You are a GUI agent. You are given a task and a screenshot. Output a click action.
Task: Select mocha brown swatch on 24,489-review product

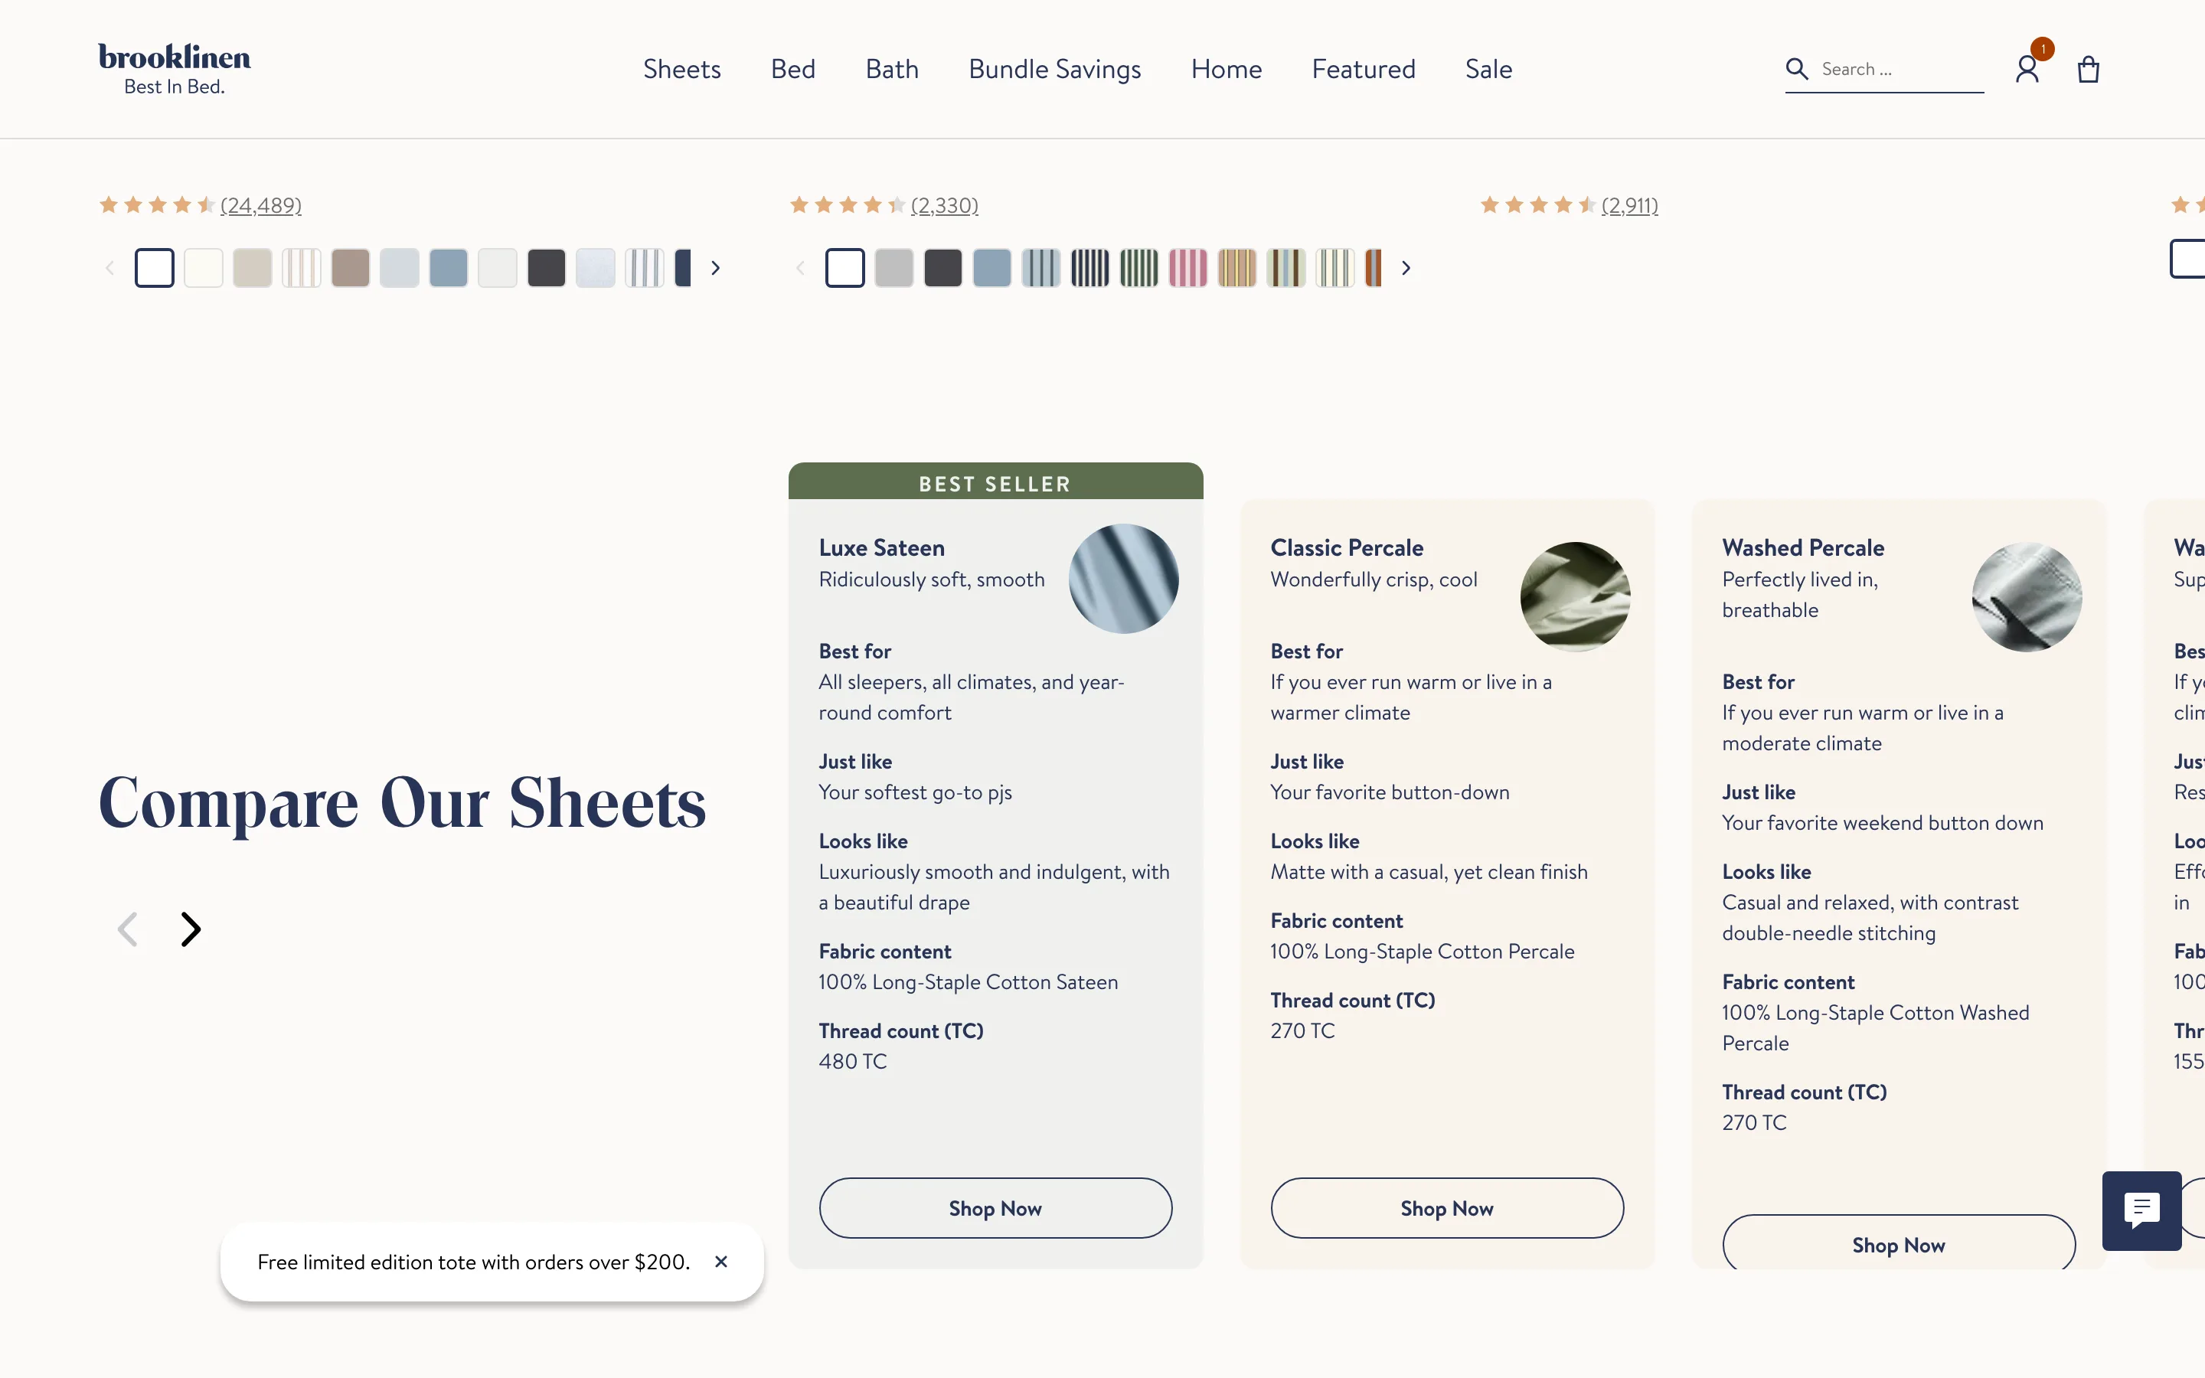tap(351, 268)
